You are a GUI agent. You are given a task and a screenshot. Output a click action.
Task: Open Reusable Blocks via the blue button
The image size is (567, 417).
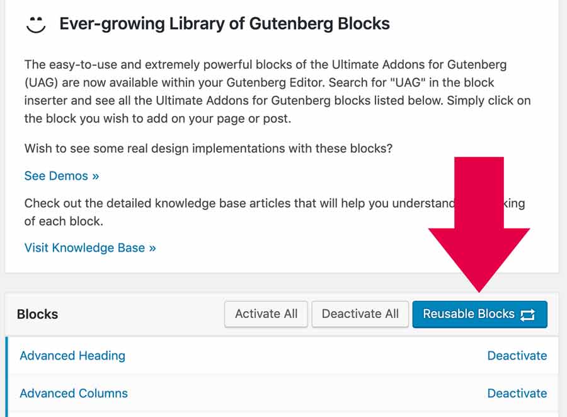click(x=480, y=314)
